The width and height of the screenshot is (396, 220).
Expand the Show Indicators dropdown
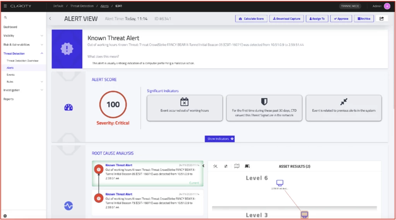click(219, 139)
